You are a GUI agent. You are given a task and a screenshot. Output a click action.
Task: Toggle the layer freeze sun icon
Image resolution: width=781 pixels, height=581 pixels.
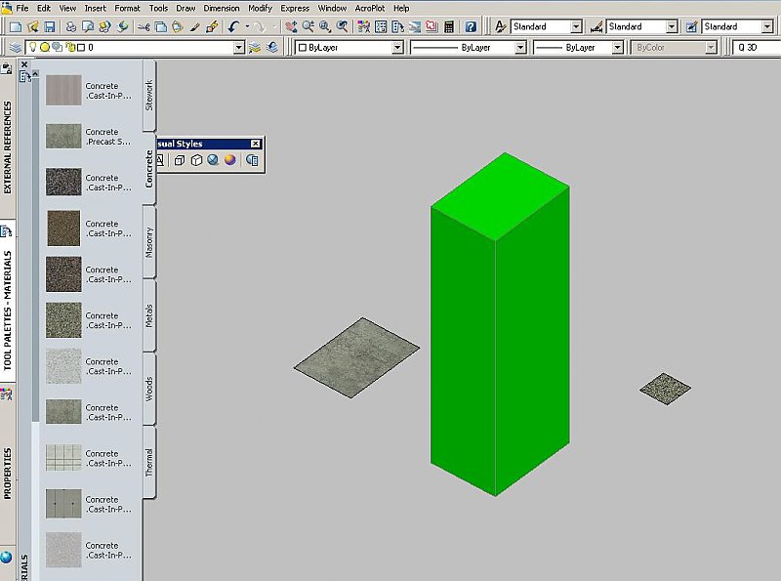(45, 47)
